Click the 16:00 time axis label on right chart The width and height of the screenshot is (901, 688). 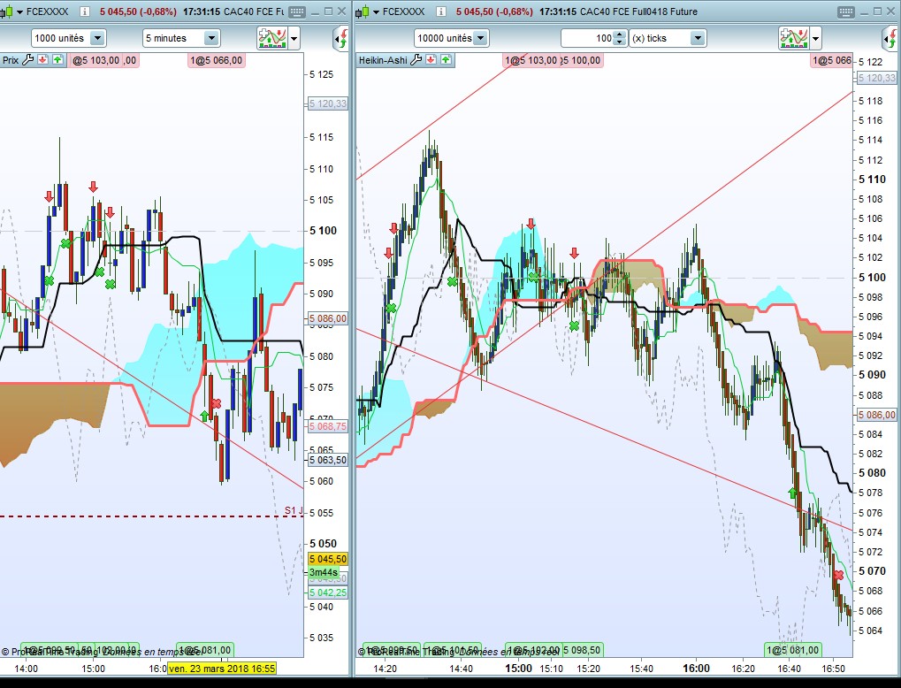click(x=696, y=669)
